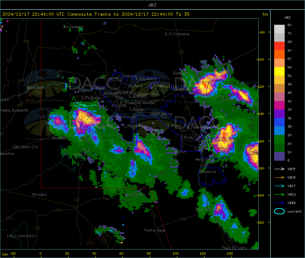Click the 'V_Atuel' map label
The image size is (305, 258).
[174, 125]
